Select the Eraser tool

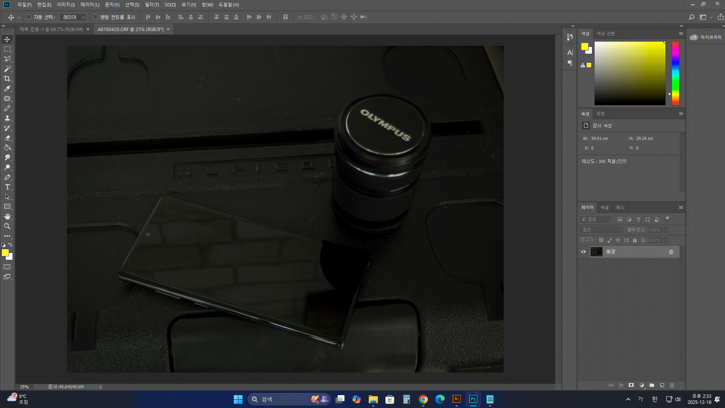click(7, 138)
